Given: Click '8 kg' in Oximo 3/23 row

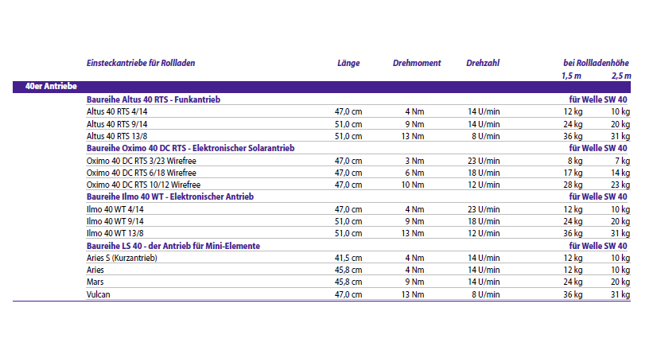Looking at the screenshot, I should (x=575, y=161).
